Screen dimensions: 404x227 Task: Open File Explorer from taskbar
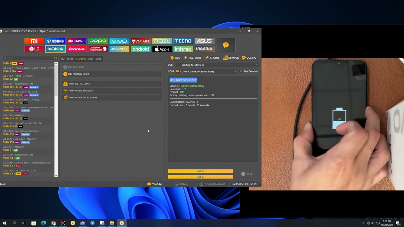pos(112,223)
